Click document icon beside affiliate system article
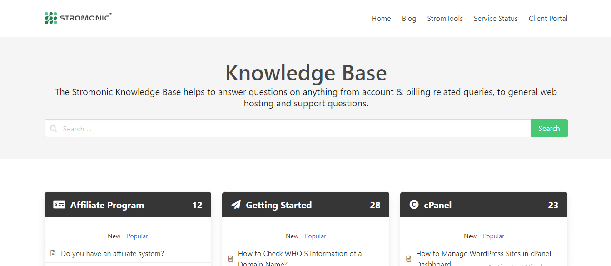 pos(53,253)
